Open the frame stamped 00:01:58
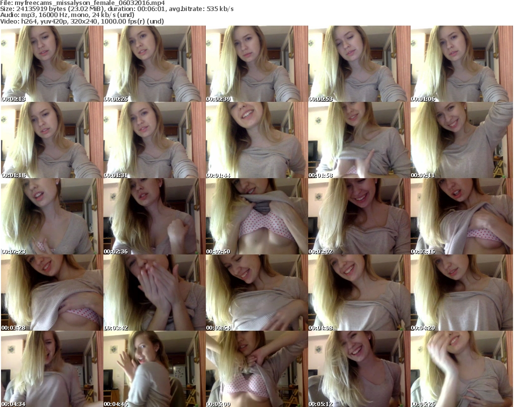 click(x=359, y=140)
